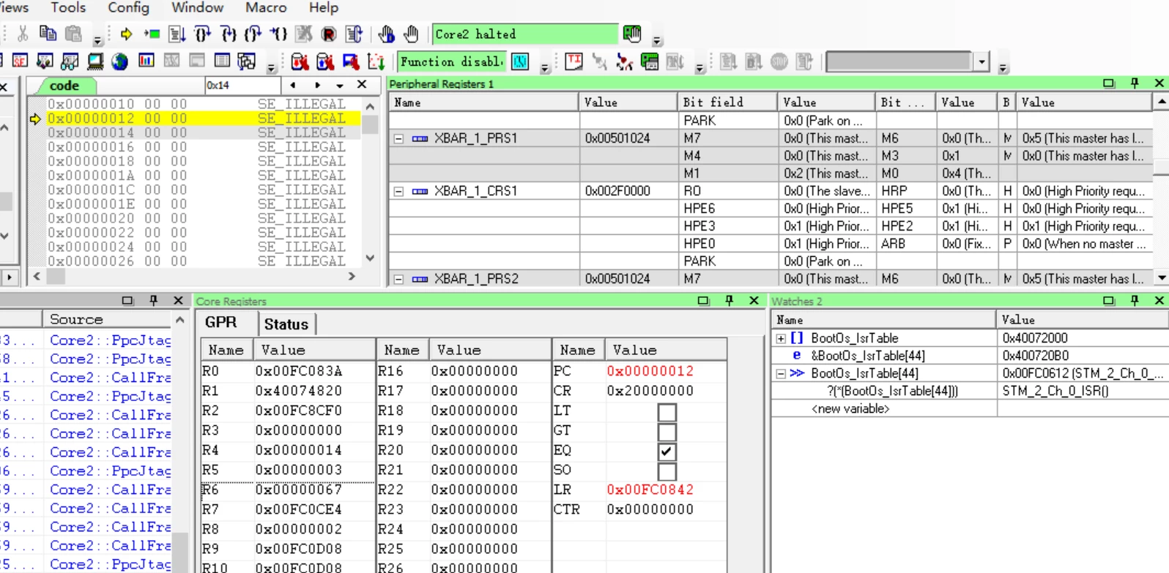Switch to the Status tab in Core Registers
This screenshot has width=1169, height=573.
coord(286,324)
